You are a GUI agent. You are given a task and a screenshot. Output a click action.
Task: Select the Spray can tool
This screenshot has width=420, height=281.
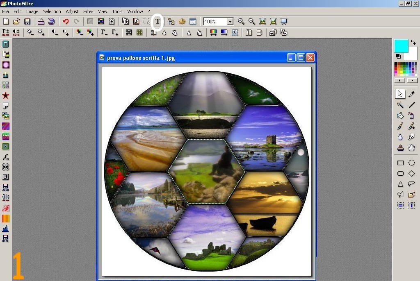pos(411,116)
